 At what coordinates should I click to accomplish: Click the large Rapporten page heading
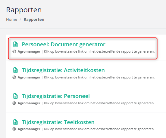point(24,10)
